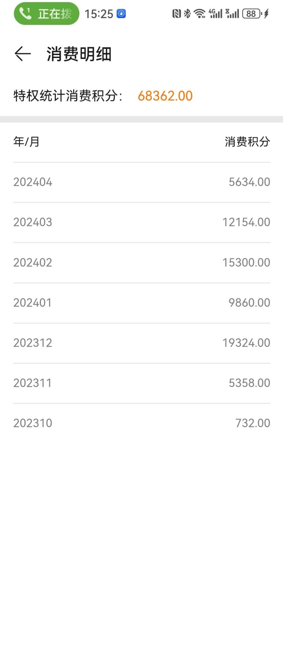Open the 202402 entry

[x=141, y=263]
